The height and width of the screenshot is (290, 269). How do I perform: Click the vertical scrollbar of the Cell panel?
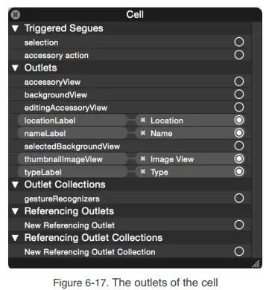tap(256, 140)
